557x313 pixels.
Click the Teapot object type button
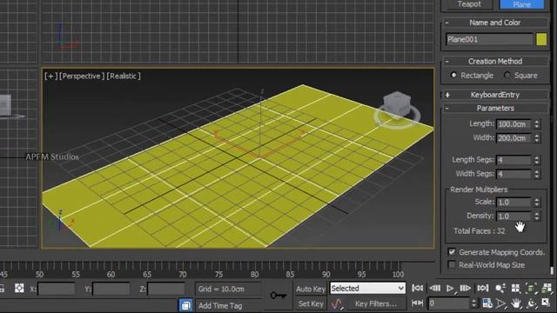pos(468,4)
